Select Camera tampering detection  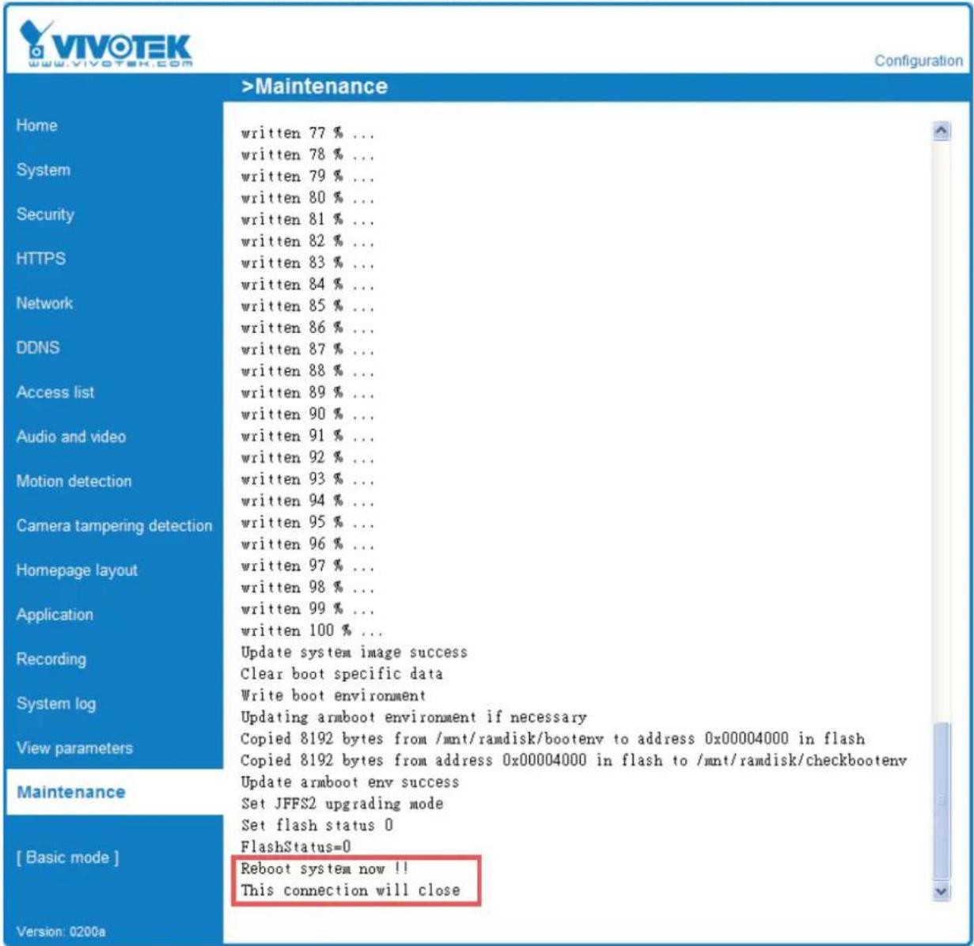coord(115,525)
